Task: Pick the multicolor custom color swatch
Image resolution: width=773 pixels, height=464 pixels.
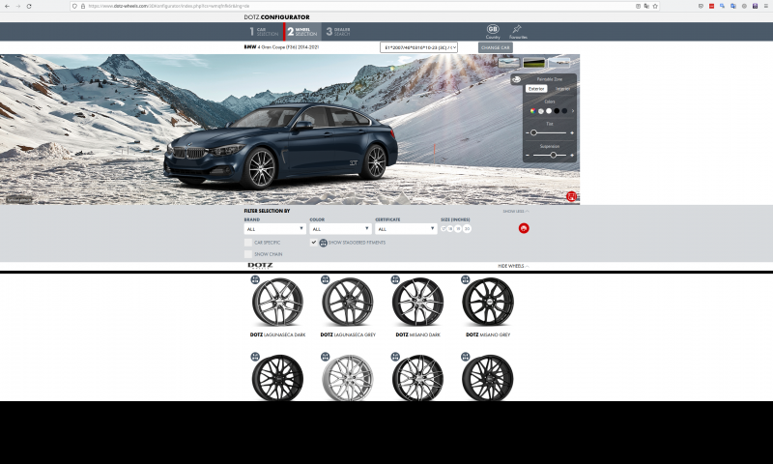Action: 533,111
